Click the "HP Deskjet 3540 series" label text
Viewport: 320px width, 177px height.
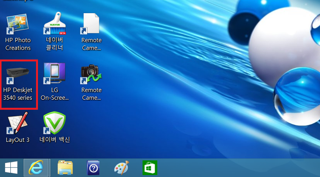(x=18, y=94)
